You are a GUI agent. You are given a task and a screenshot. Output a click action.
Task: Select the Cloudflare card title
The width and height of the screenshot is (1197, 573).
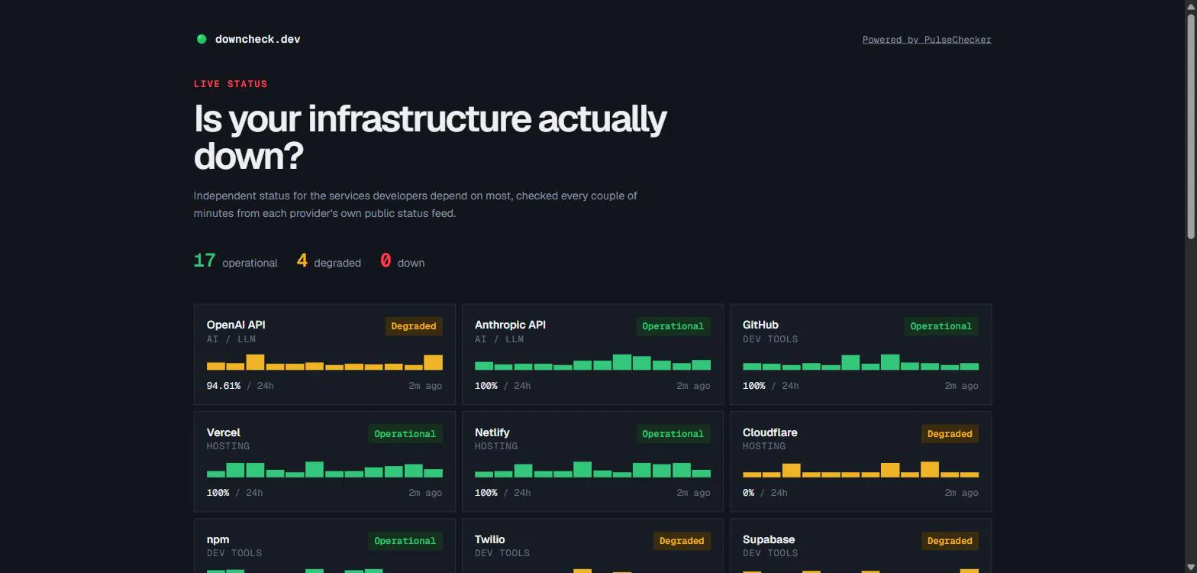[x=770, y=432]
